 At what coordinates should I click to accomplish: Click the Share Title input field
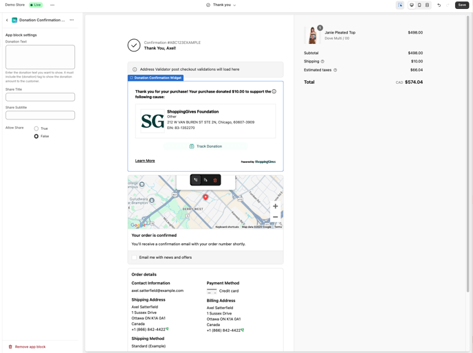click(40, 97)
